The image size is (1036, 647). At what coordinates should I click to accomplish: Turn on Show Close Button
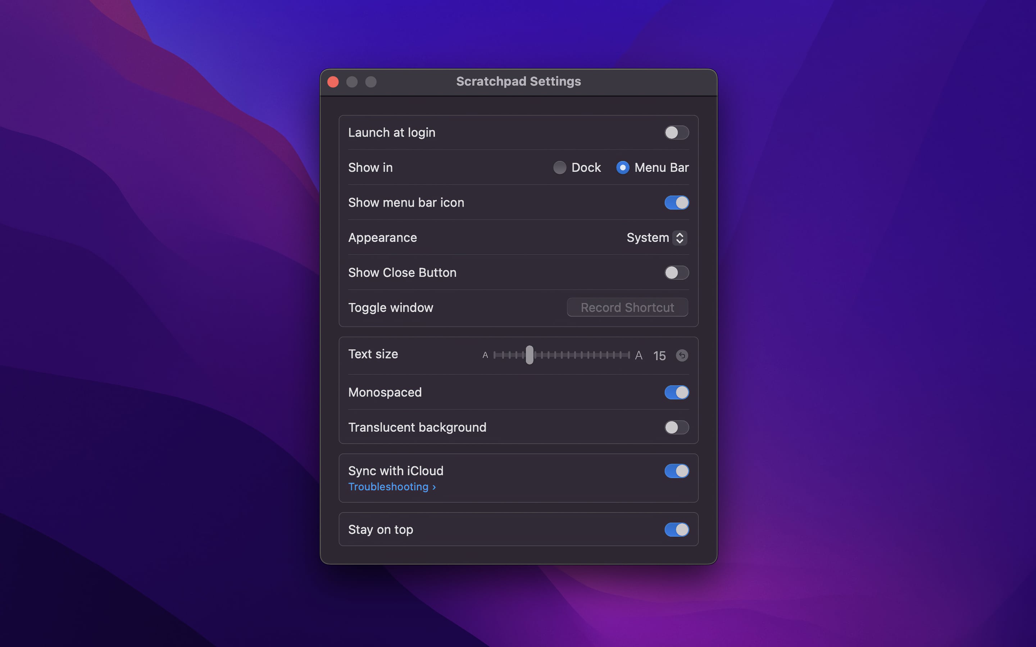677,272
